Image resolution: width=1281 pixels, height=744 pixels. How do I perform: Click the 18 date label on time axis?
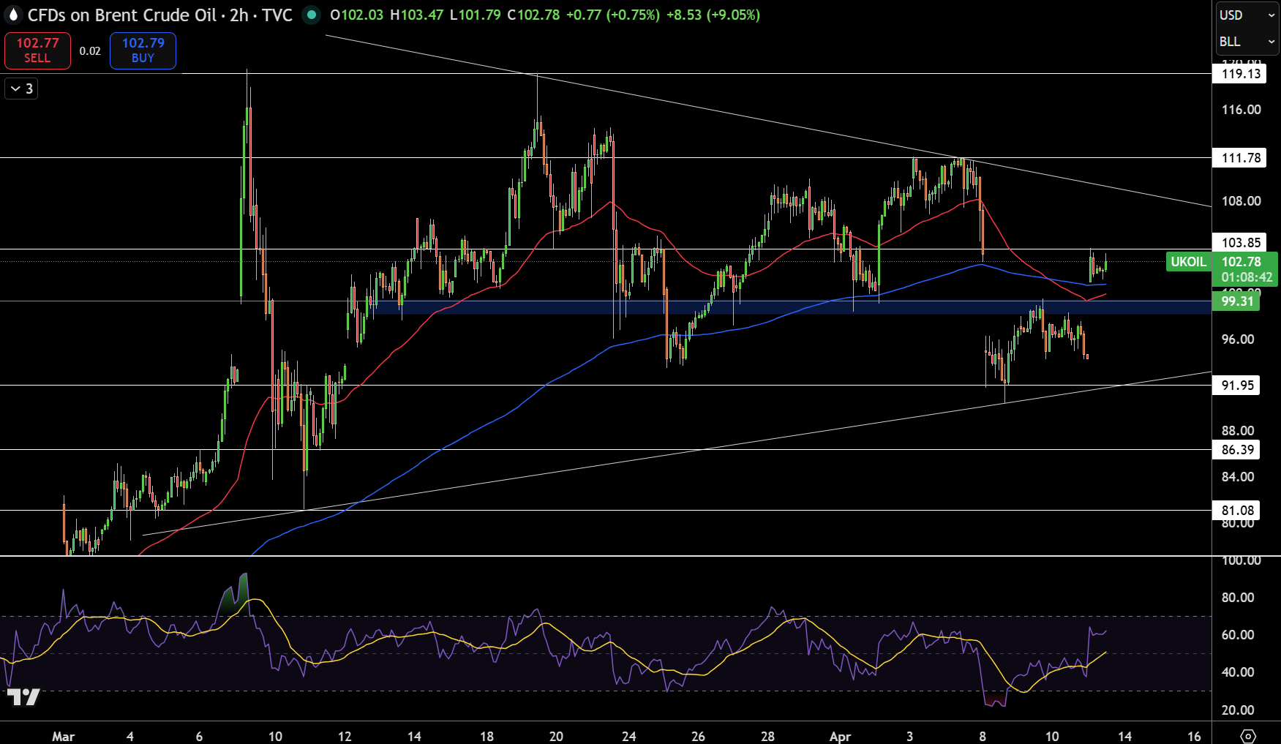pos(487,736)
